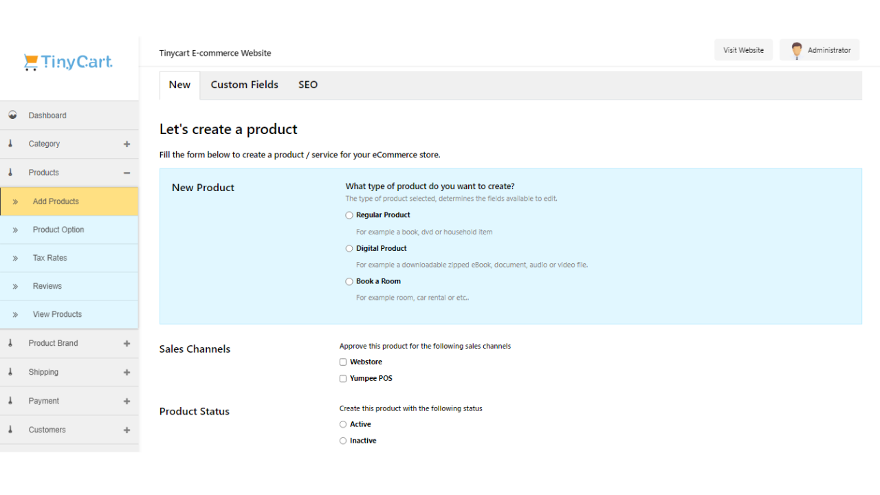Click the Products thermometer icon
The width and height of the screenshot is (880, 495).
pyautogui.click(x=10, y=173)
